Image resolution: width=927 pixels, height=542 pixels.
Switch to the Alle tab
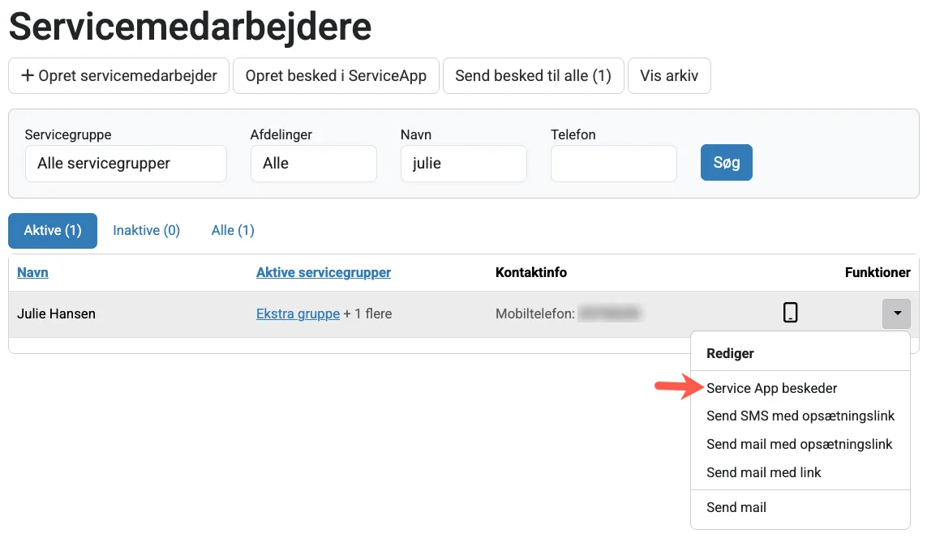pos(232,230)
